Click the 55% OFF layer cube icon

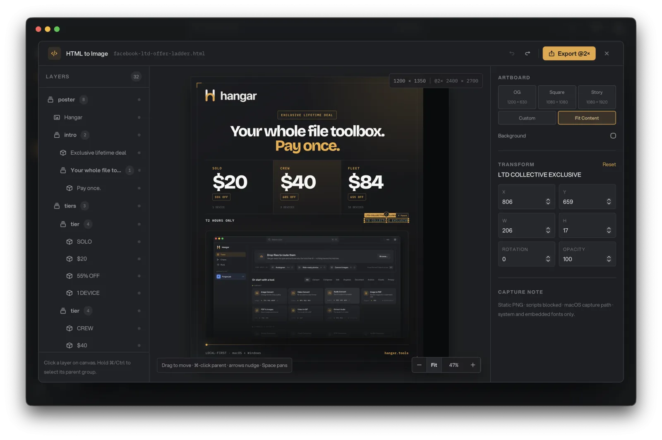(x=70, y=276)
